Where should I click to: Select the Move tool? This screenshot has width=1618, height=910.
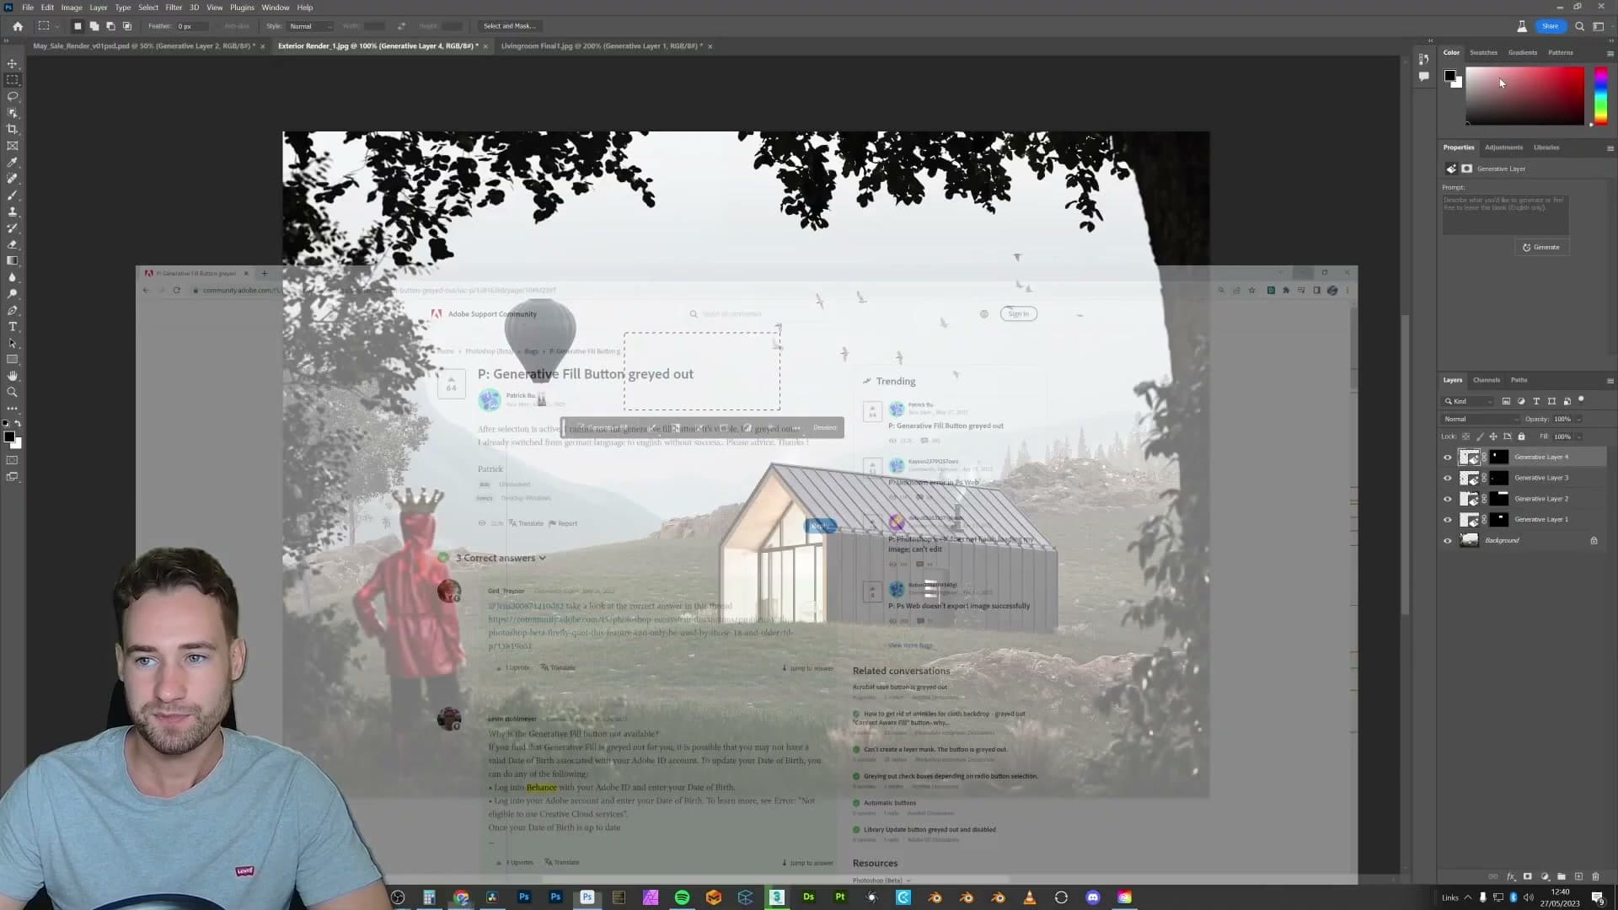point(13,63)
